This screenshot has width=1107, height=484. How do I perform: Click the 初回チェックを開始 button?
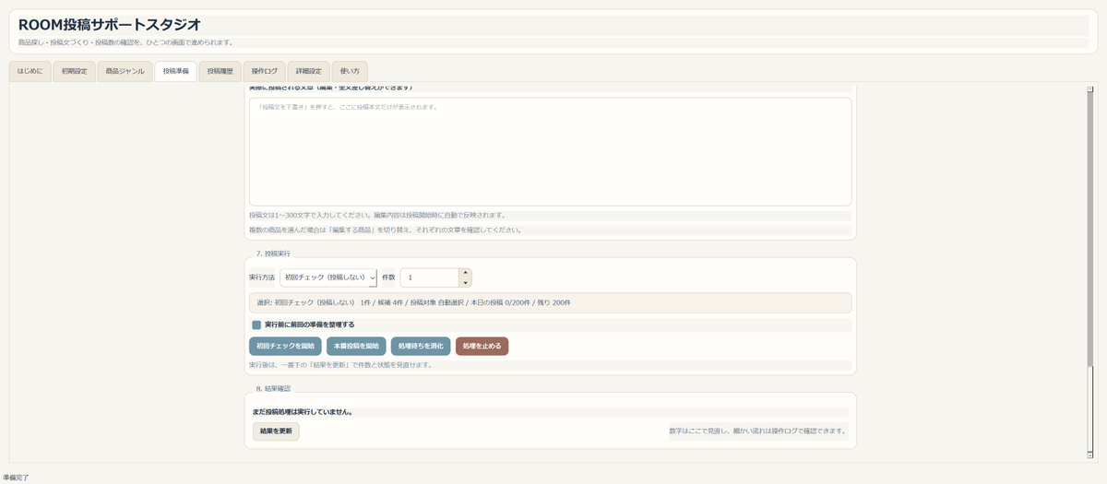(285, 346)
